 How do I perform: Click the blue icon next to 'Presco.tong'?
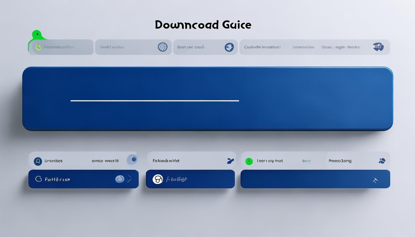tap(382, 161)
